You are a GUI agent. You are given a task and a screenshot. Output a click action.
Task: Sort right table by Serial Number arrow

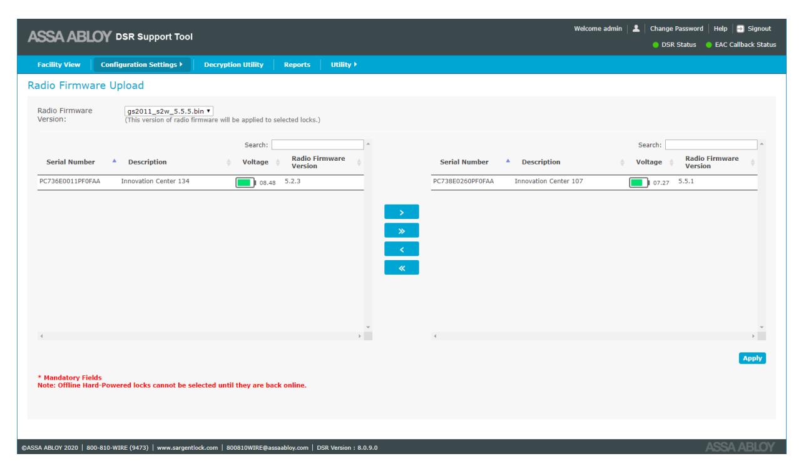tap(508, 161)
